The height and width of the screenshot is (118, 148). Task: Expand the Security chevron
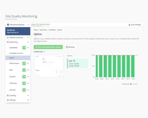[x=28, y=90]
